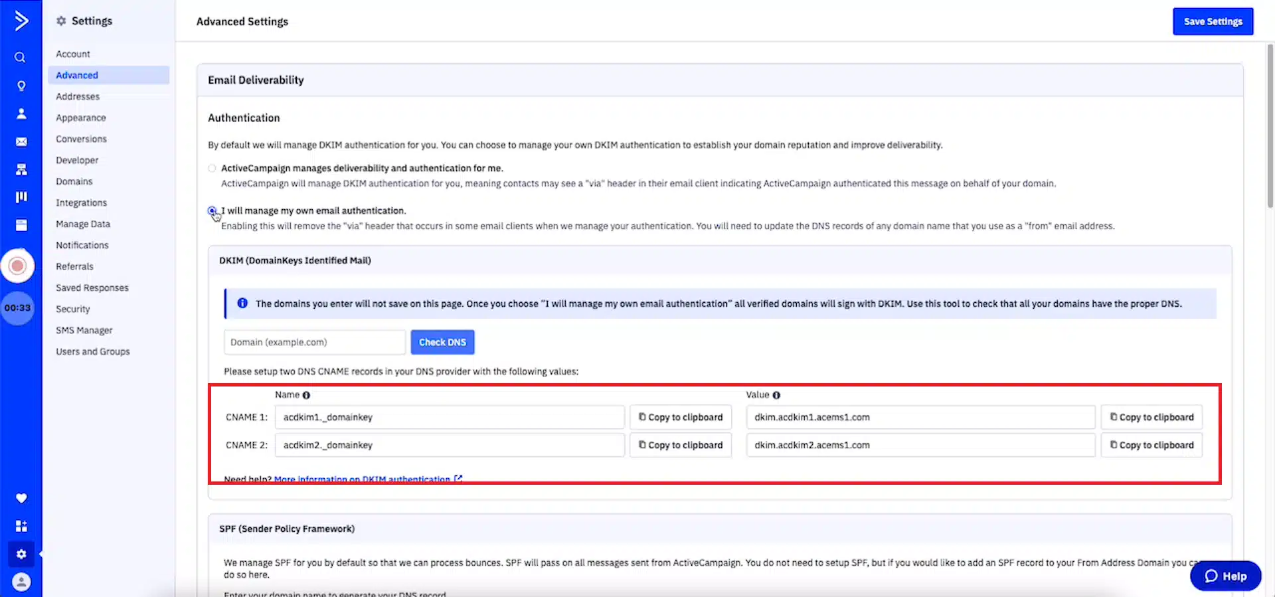Select ActiveCampaign manages deliverability radio option

tap(212, 169)
